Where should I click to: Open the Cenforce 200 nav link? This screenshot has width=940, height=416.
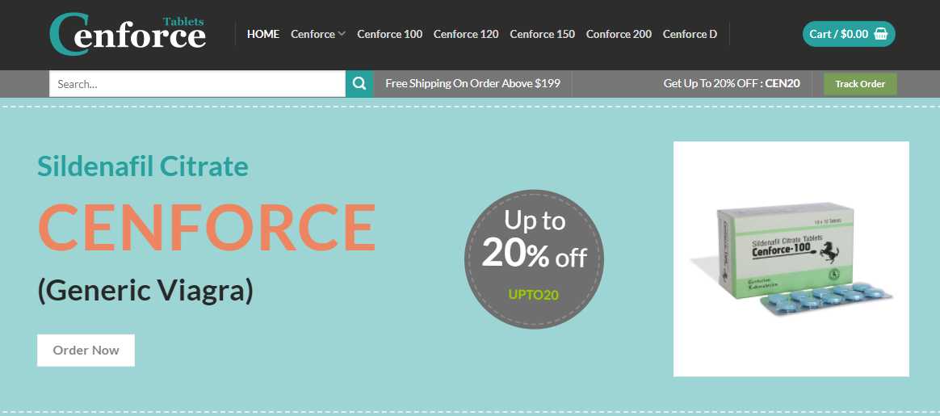(x=619, y=34)
